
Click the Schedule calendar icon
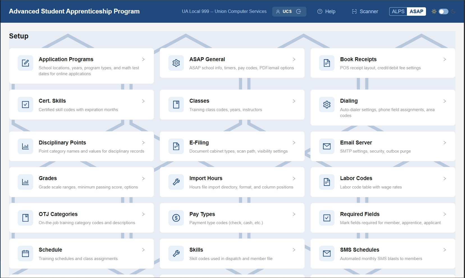(26, 253)
